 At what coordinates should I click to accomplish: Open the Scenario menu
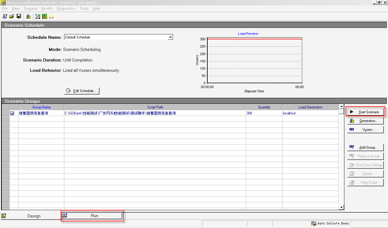pos(30,8)
